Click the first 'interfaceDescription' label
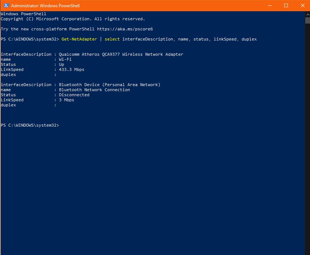 (26, 54)
